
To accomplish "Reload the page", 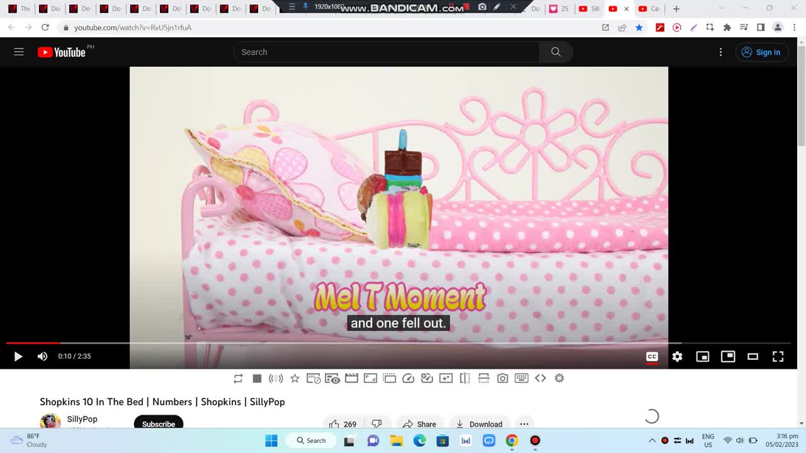I will (45, 28).
